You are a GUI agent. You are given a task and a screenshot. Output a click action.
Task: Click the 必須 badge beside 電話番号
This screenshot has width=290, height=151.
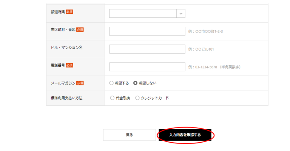pyautogui.click(x=69, y=65)
